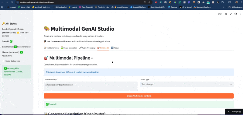The image size is (243, 115).
Task: Click the Streamlit edit pencil icon
Action: 231,14
